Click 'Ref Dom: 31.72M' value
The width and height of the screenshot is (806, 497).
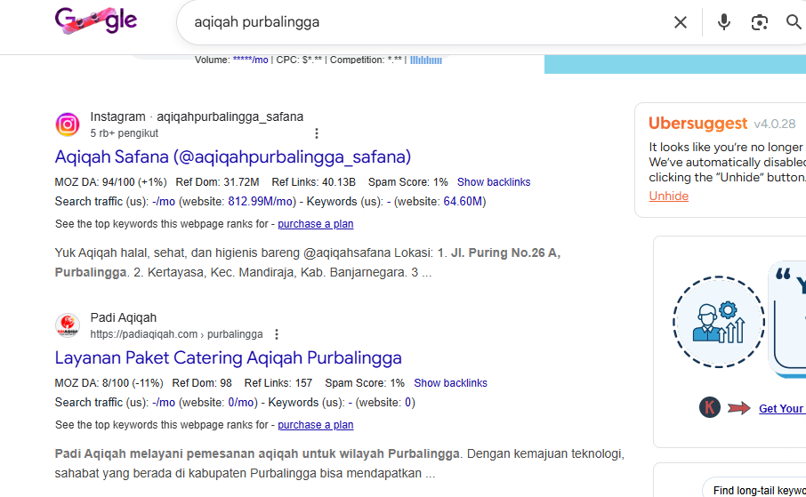(217, 182)
